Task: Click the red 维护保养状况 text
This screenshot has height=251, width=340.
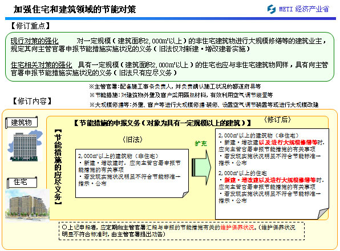Action: (x=237, y=228)
